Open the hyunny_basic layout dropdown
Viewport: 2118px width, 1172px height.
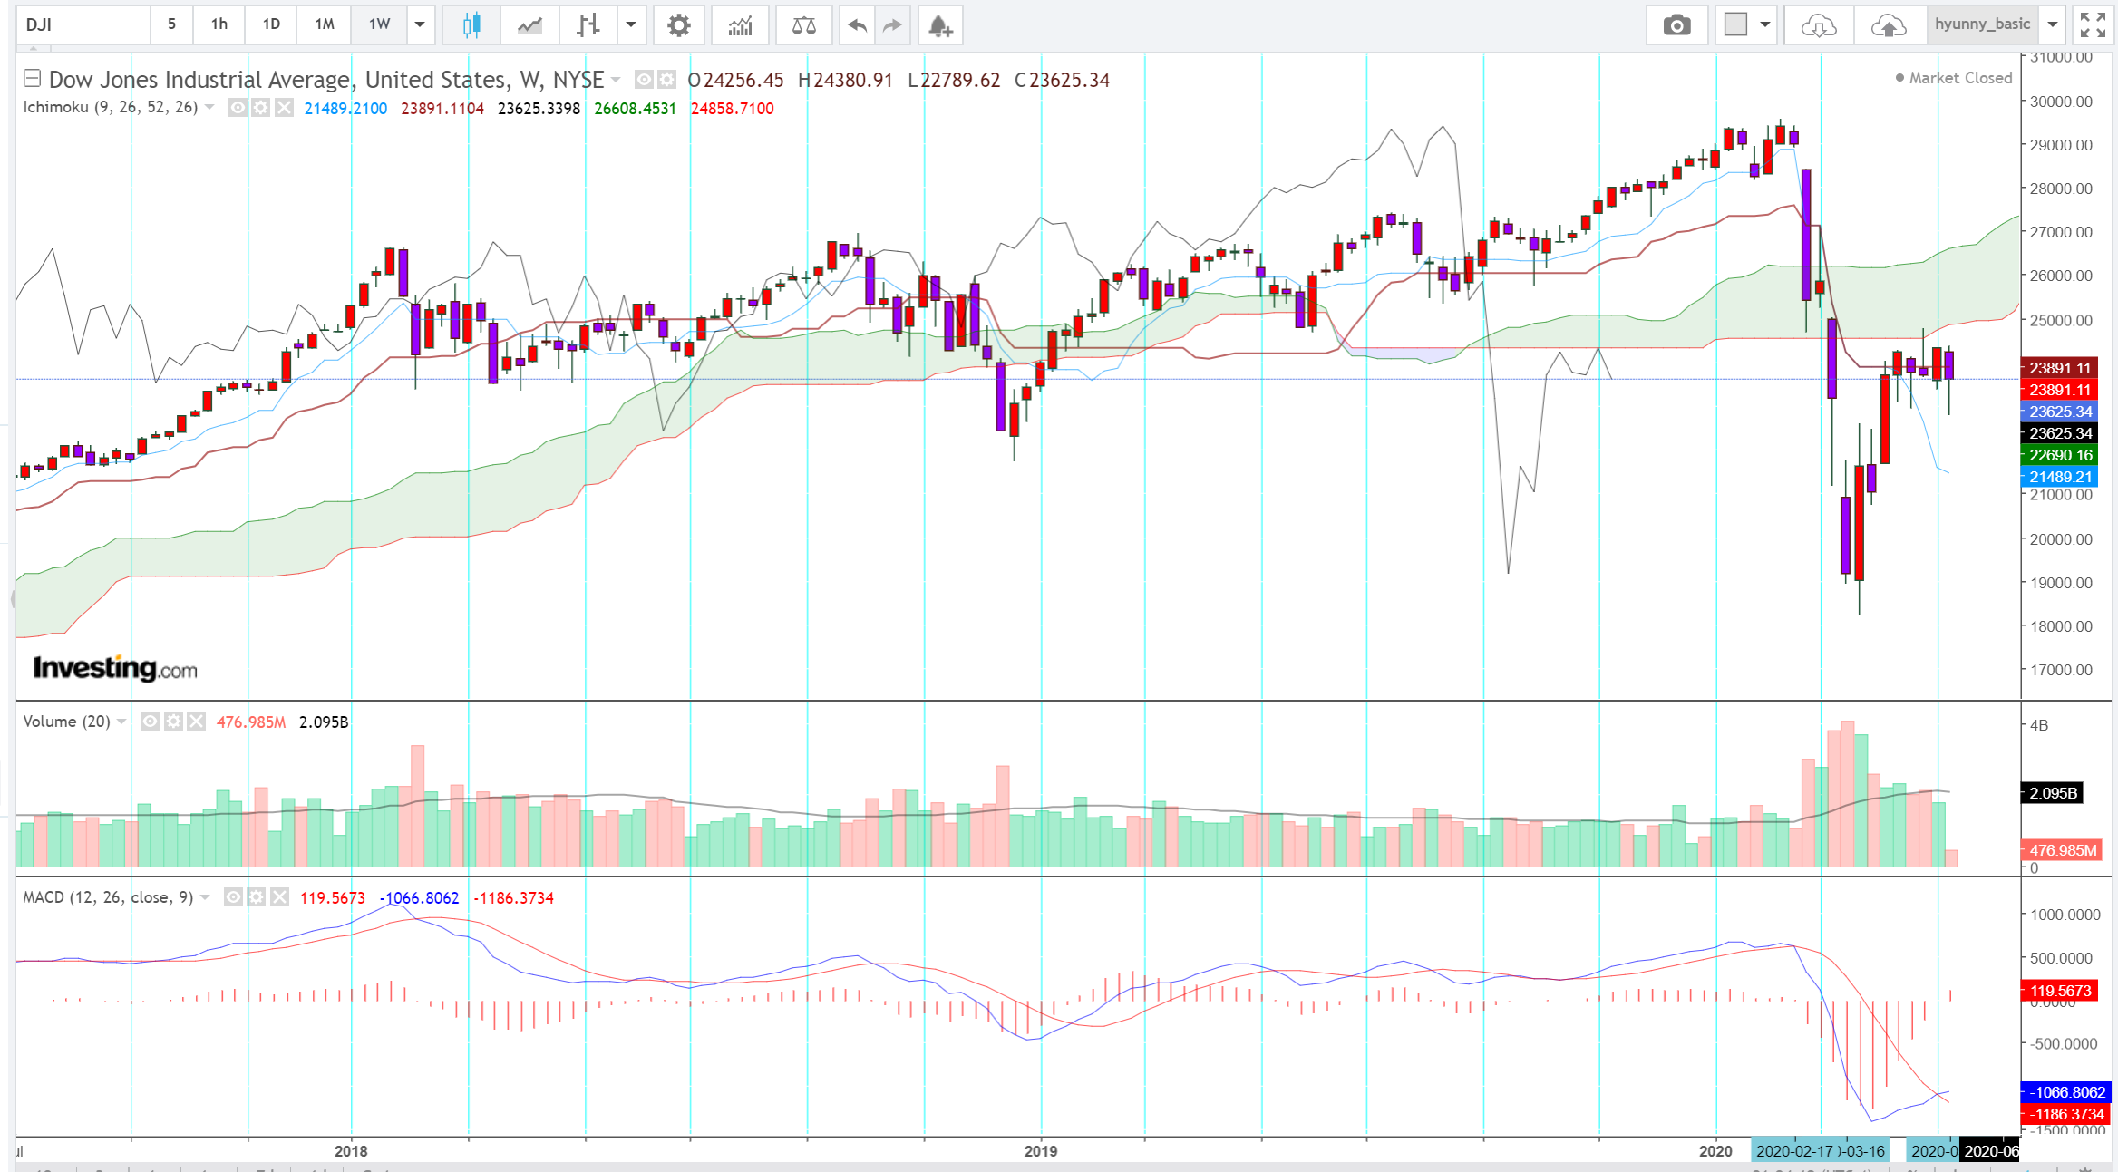(2053, 24)
